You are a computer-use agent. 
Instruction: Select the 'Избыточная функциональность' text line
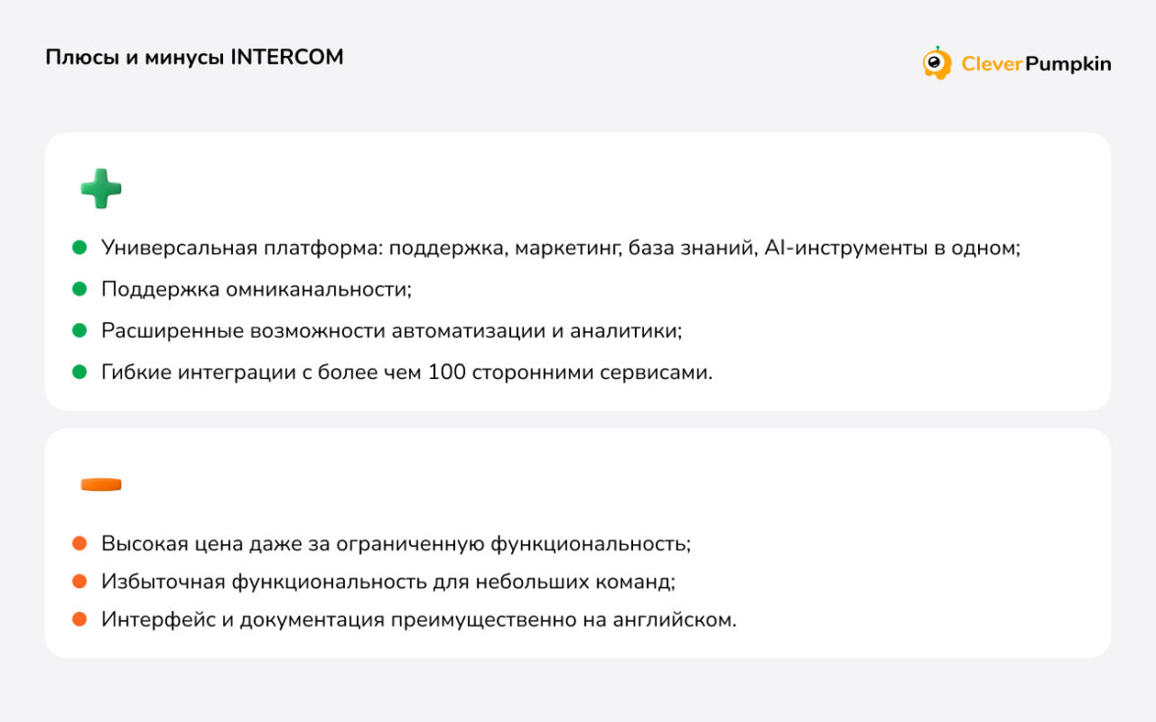388,582
